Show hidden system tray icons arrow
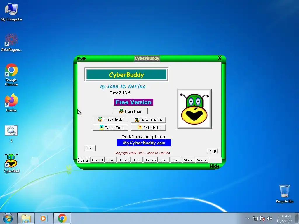The width and height of the screenshot is (299, 224). tap(248, 218)
